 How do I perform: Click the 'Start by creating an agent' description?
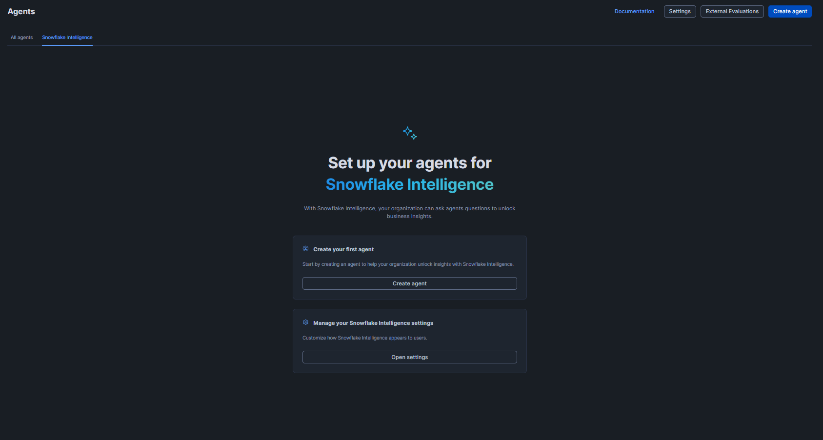click(408, 264)
